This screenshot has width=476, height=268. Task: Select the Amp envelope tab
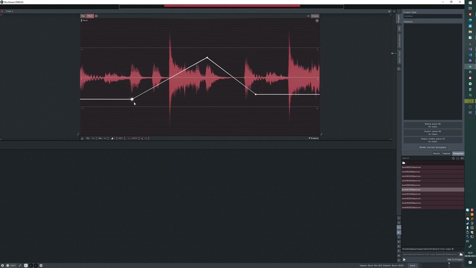[x=83, y=16]
